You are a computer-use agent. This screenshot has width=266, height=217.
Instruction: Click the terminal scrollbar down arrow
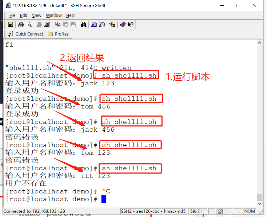click(259, 204)
